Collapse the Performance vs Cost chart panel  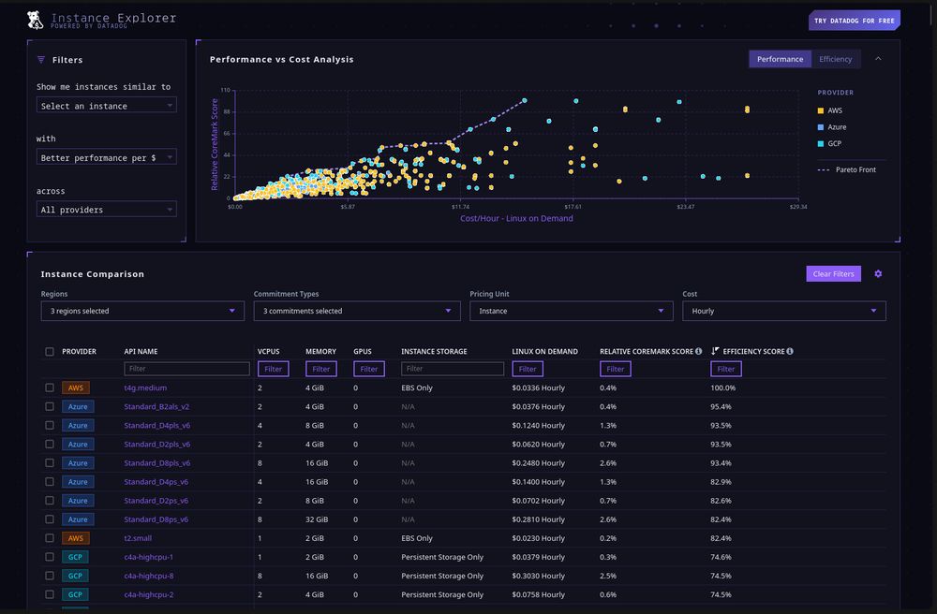878,58
